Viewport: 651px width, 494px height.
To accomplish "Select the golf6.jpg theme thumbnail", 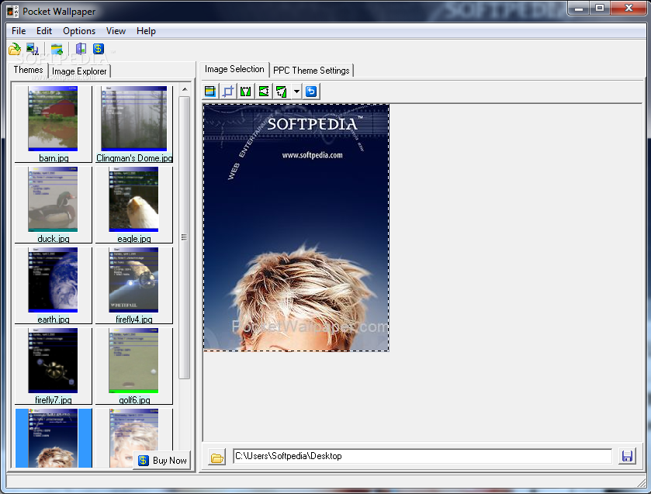I will tap(134, 365).
